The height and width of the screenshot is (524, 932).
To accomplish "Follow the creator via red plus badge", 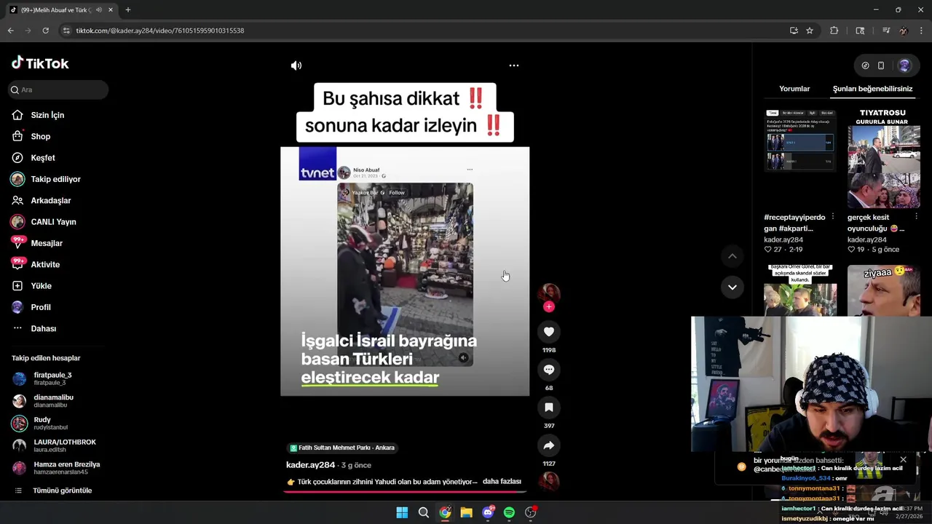I will tap(549, 306).
